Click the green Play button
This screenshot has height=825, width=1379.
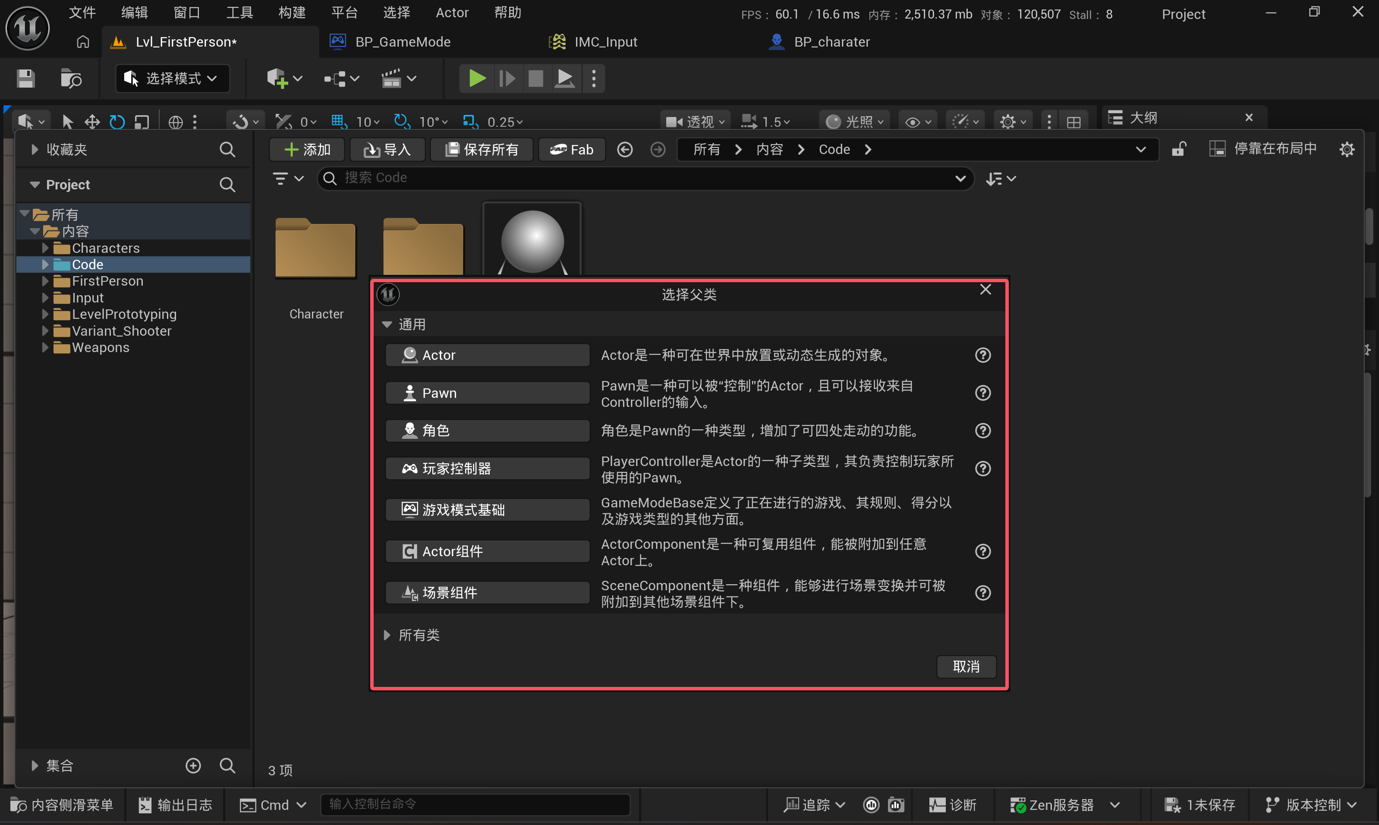pos(476,79)
